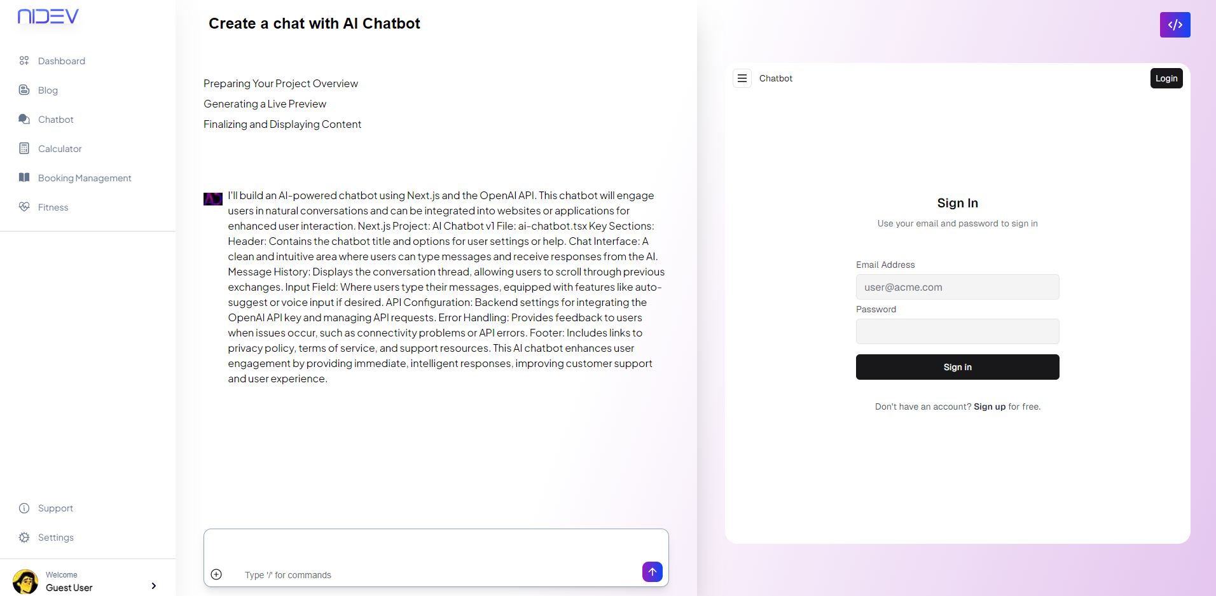Open the Settings gear icon

pyautogui.click(x=24, y=537)
